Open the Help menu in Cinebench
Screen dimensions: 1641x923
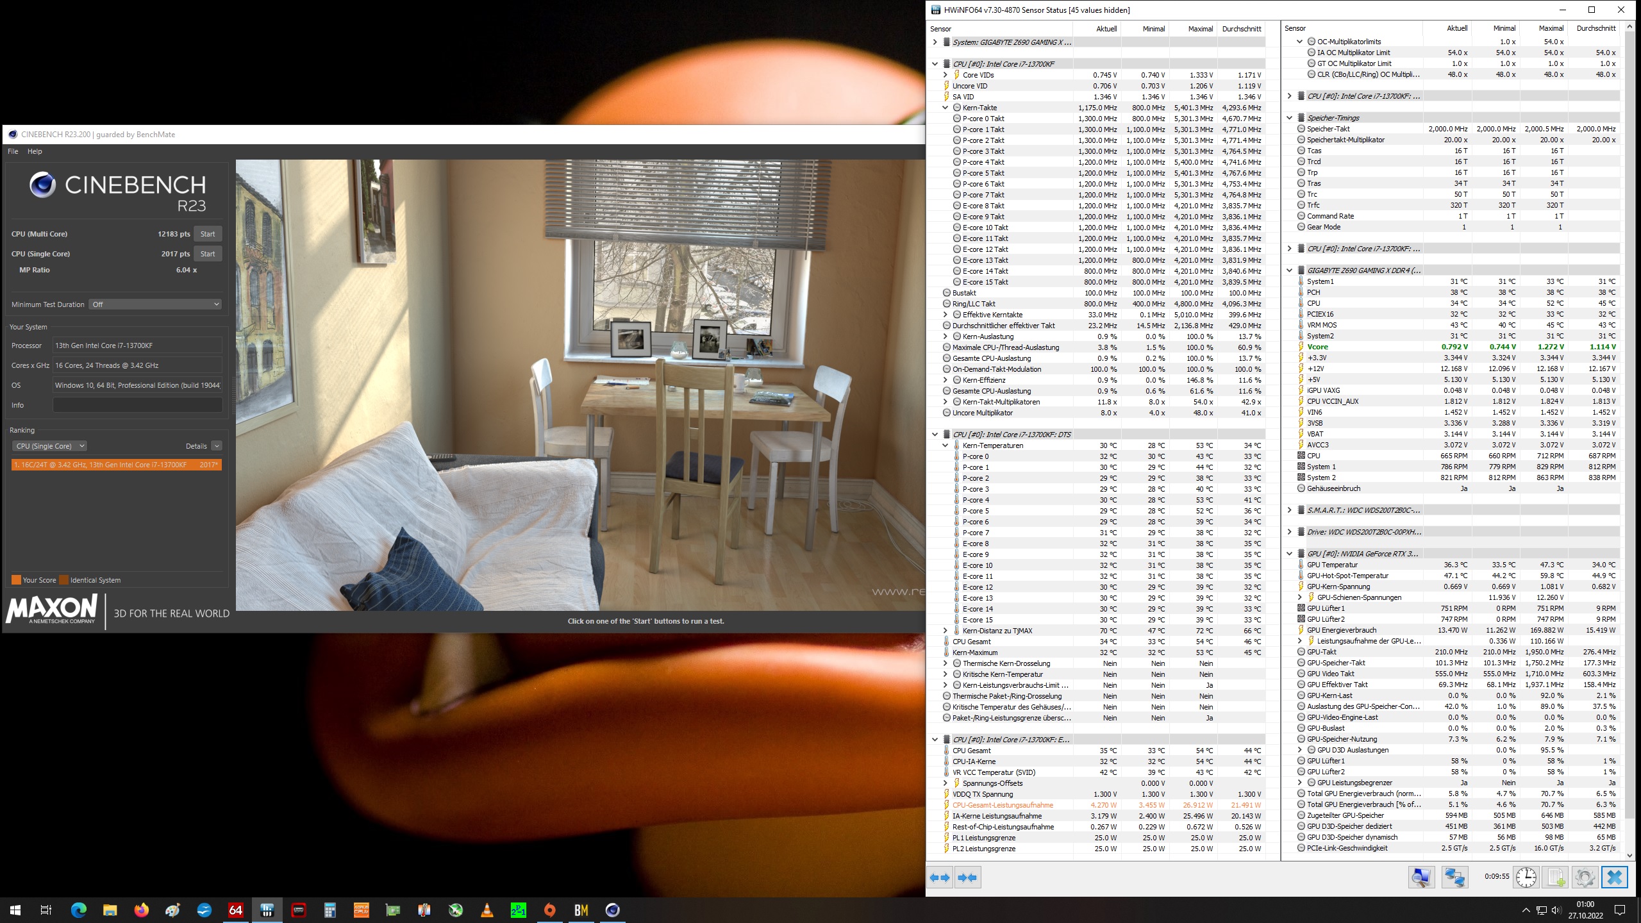[36, 151]
